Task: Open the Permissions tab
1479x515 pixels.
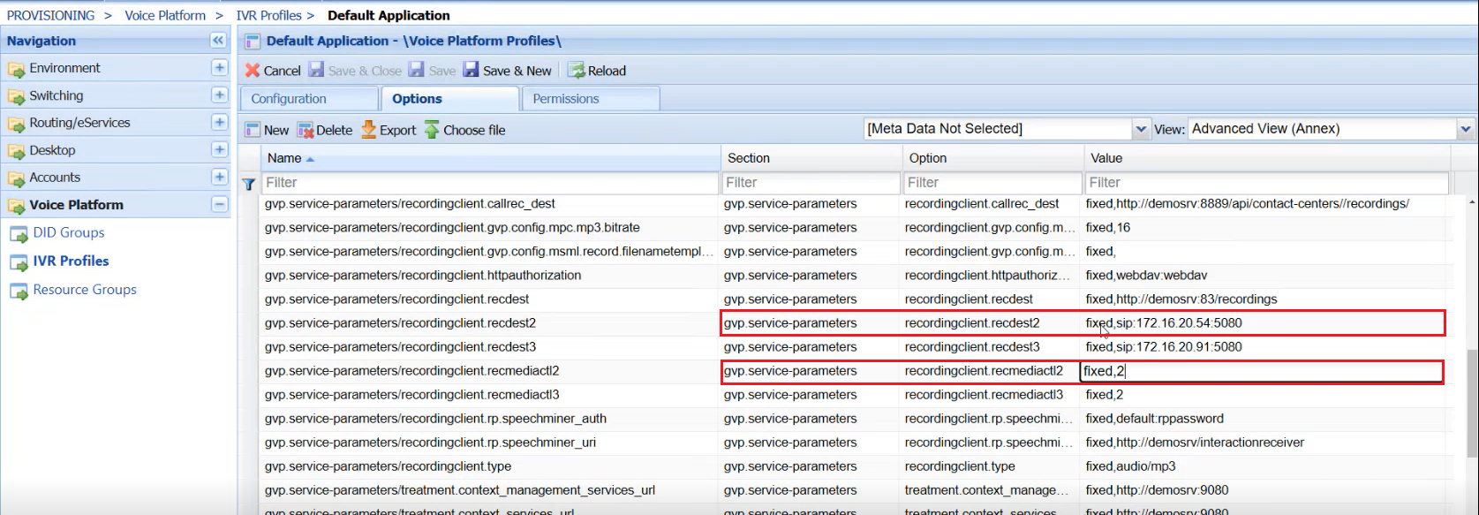Action: 566,99
